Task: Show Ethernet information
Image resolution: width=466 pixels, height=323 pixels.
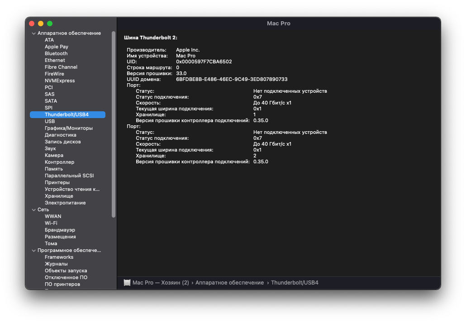Action: [55, 60]
